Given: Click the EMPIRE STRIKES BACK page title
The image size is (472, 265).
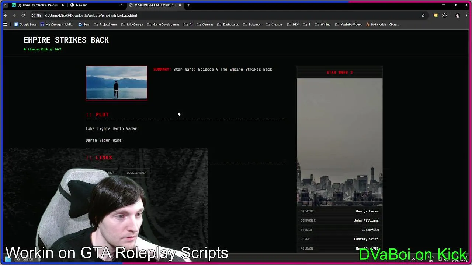Looking at the screenshot, I should click(x=66, y=40).
